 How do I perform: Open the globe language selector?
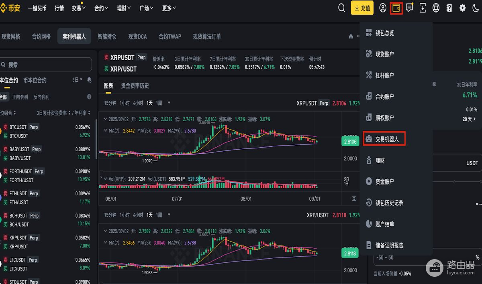click(436, 8)
